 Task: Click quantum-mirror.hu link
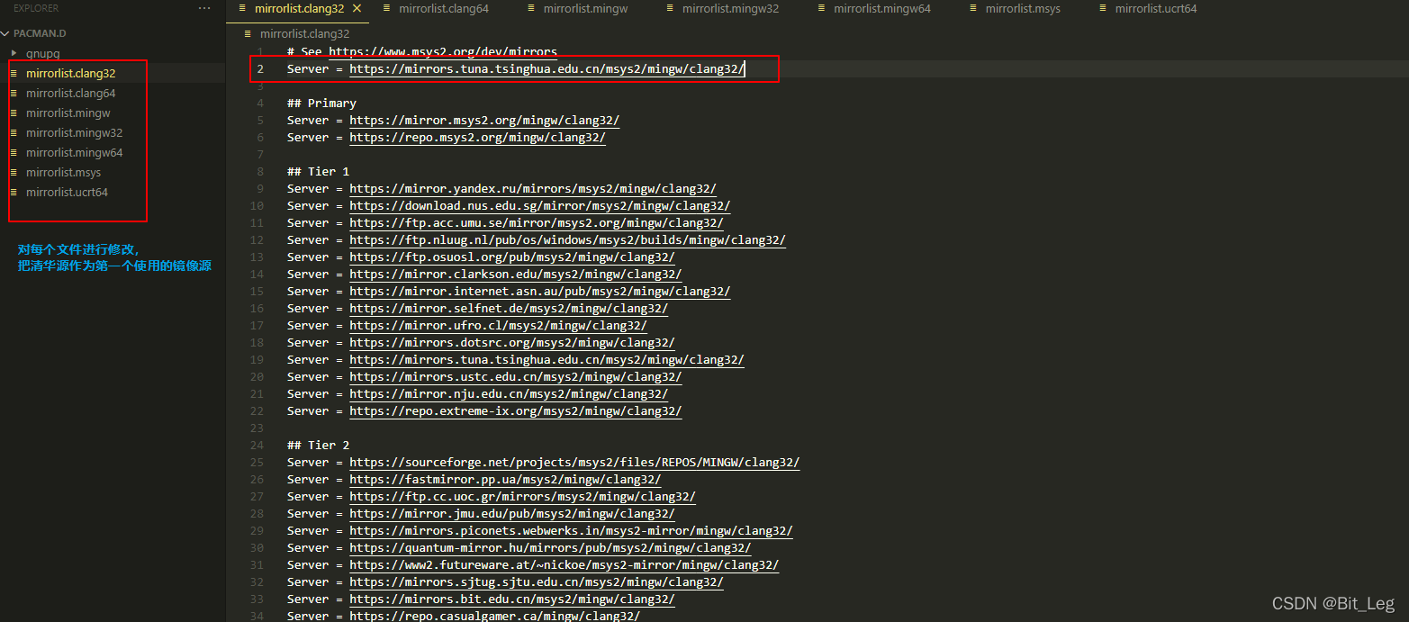pos(551,547)
